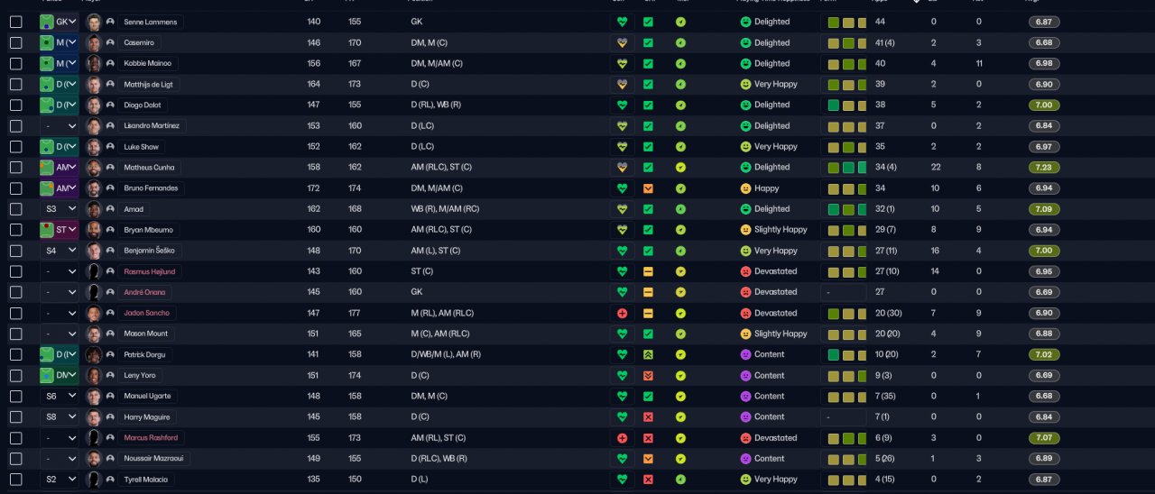Click the red X icon in Harry Maguire row

click(648, 417)
